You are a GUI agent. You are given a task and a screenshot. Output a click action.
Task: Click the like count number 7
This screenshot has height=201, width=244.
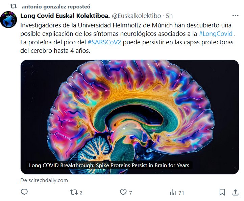[x=130, y=193]
